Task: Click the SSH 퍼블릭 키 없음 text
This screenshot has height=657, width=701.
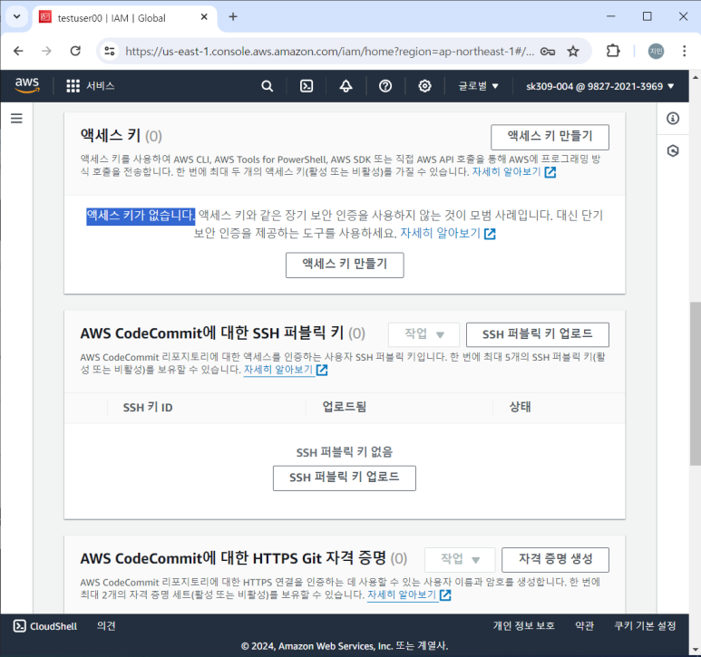Action: (x=345, y=452)
